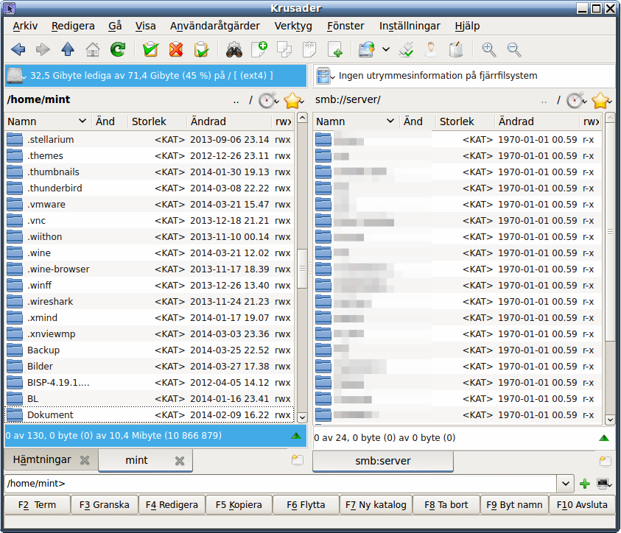The height and width of the screenshot is (533, 621).
Task: Click the command line input field
Action: tap(281, 484)
